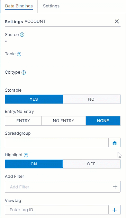The image size is (126, 218).
Task: Set Storable to NO
Action: coord(91,99)
